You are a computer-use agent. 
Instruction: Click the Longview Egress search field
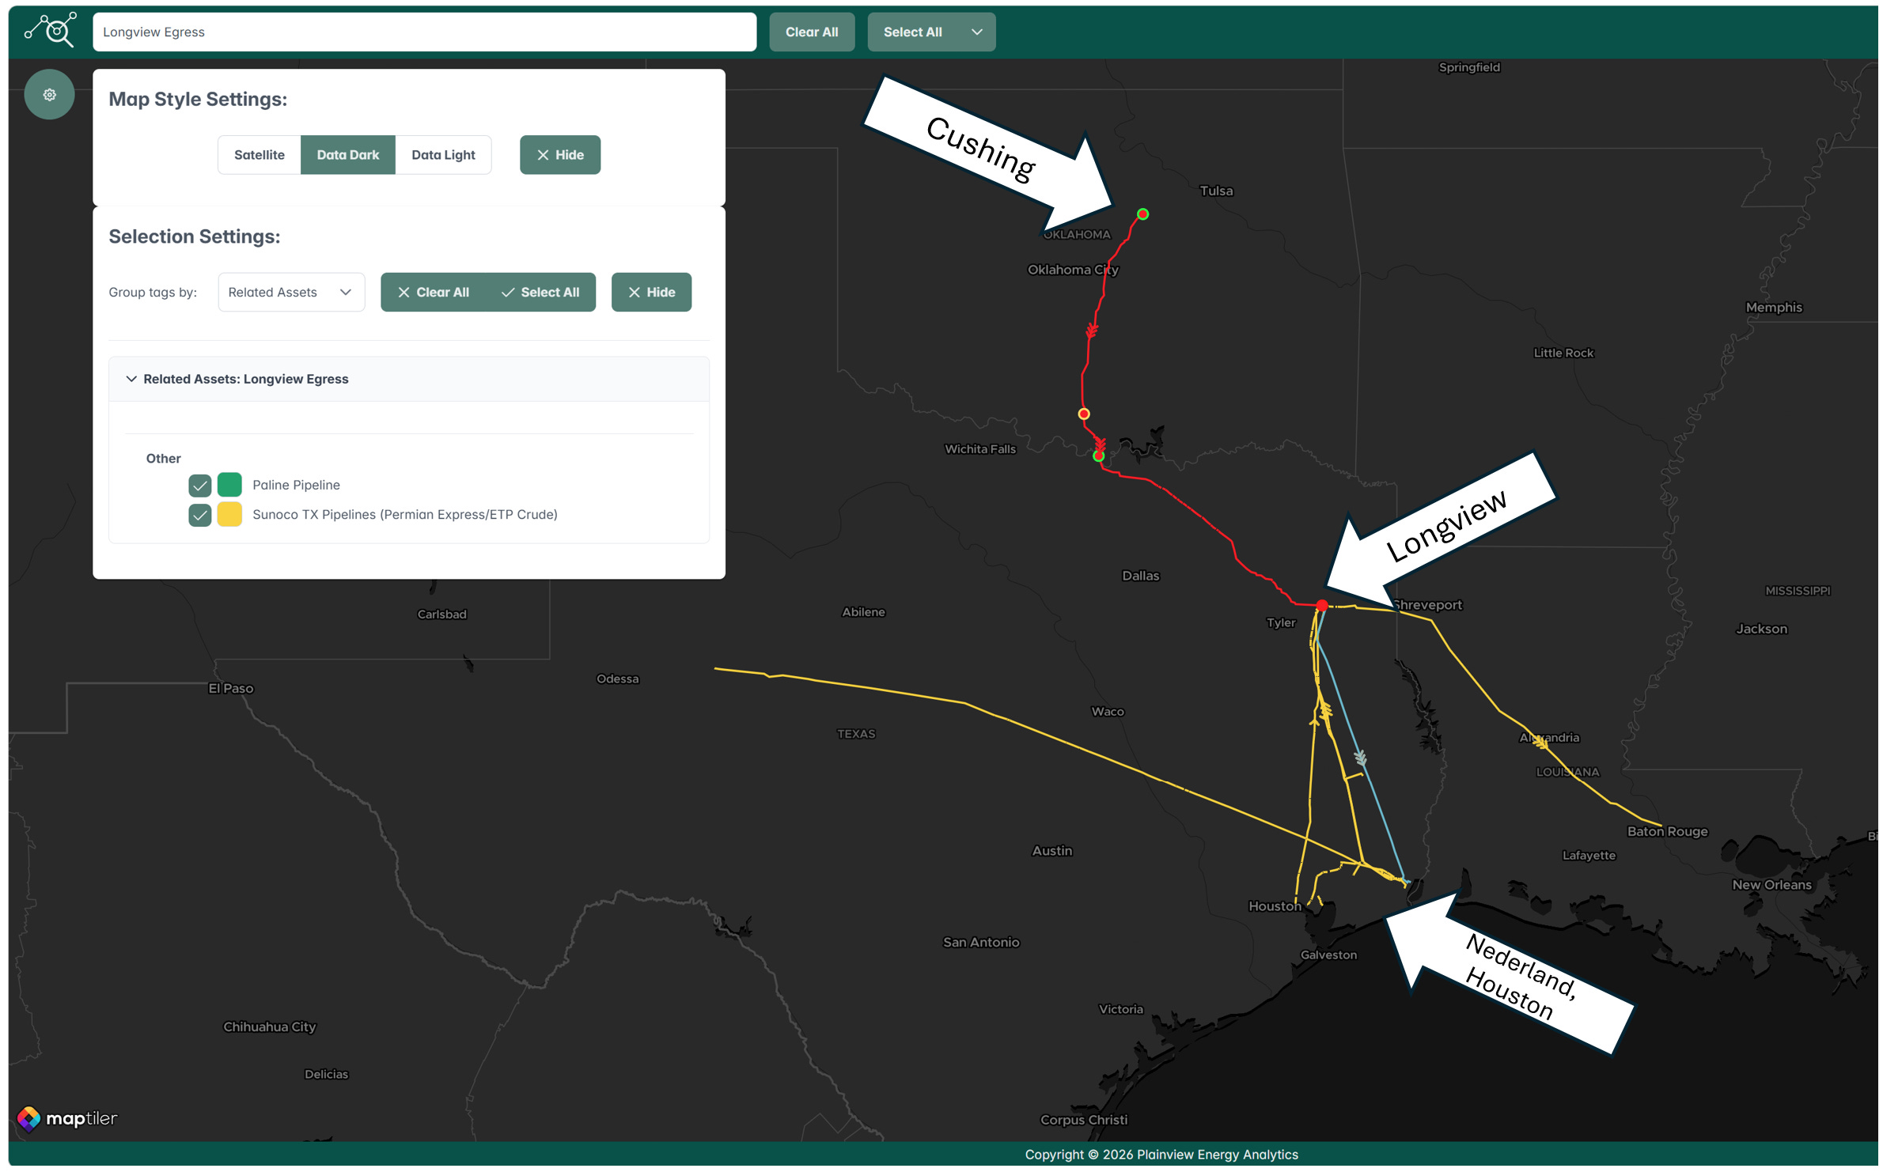(424, 32)
